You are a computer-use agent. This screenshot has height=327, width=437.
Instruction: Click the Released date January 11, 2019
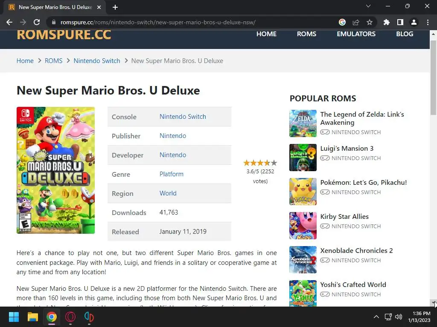183,232
